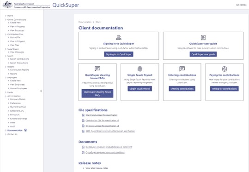249x172 pixels.
Task: Open Audit under Administration
Action: pyautogui.click(x=12, y=126)
